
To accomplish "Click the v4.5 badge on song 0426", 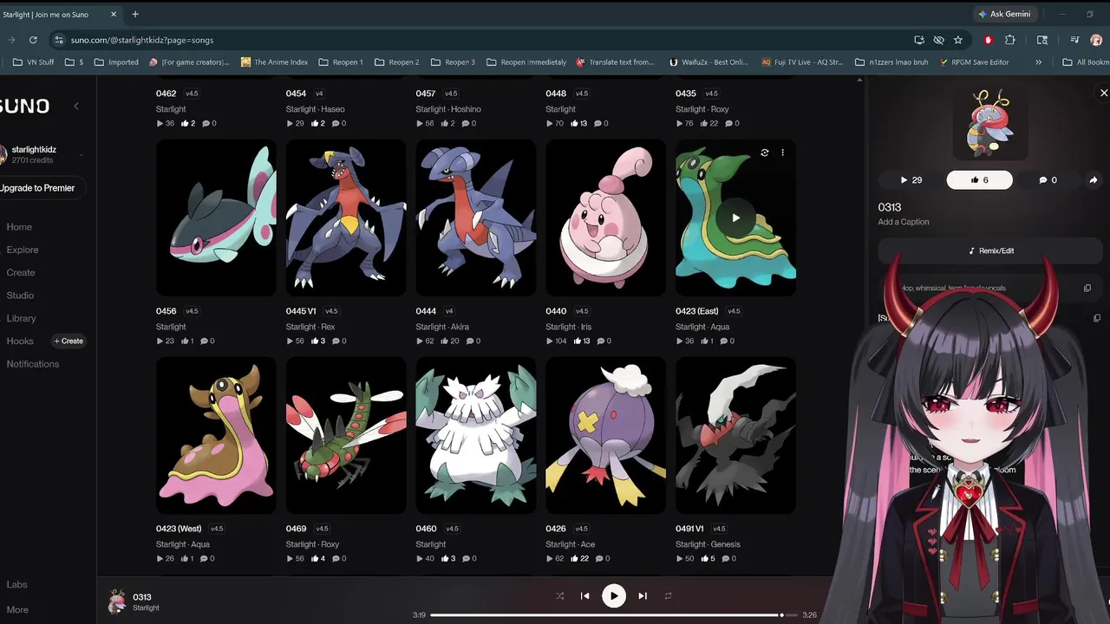I will pyautogui.click(x=581, y=529).
